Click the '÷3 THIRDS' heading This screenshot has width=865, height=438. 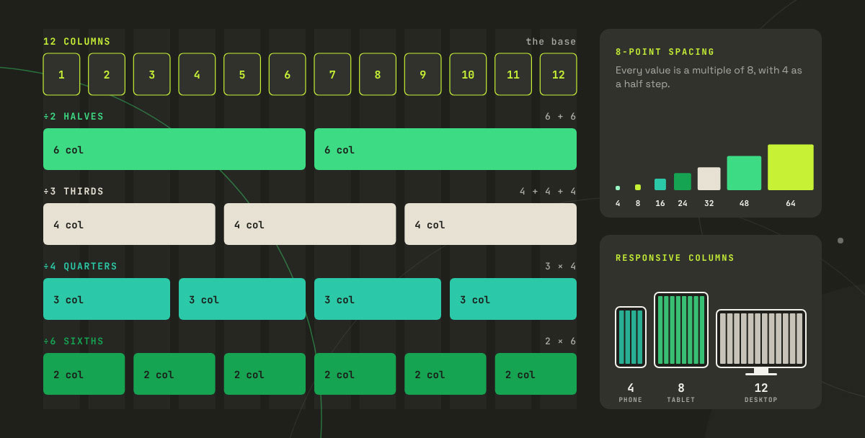(x=74, y=192)
